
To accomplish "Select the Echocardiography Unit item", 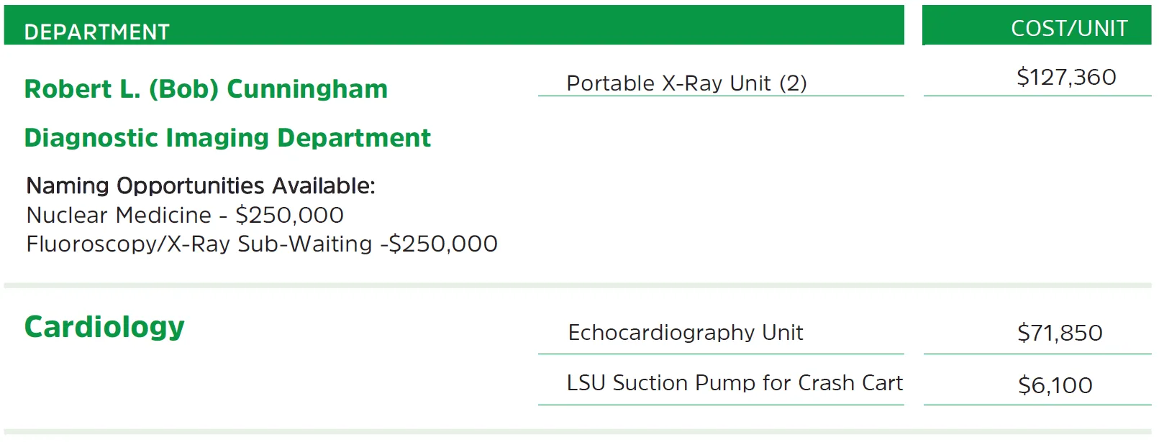I will [x=685, y=333].
